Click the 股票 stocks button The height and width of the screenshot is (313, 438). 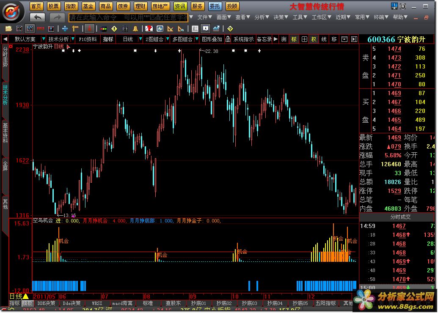(53, 6)
